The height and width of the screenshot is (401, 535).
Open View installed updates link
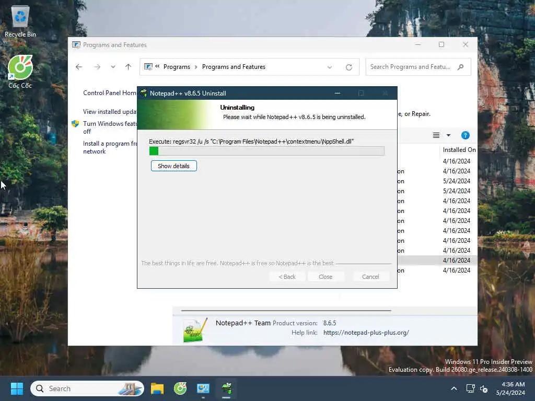click(x=110, y=112)
